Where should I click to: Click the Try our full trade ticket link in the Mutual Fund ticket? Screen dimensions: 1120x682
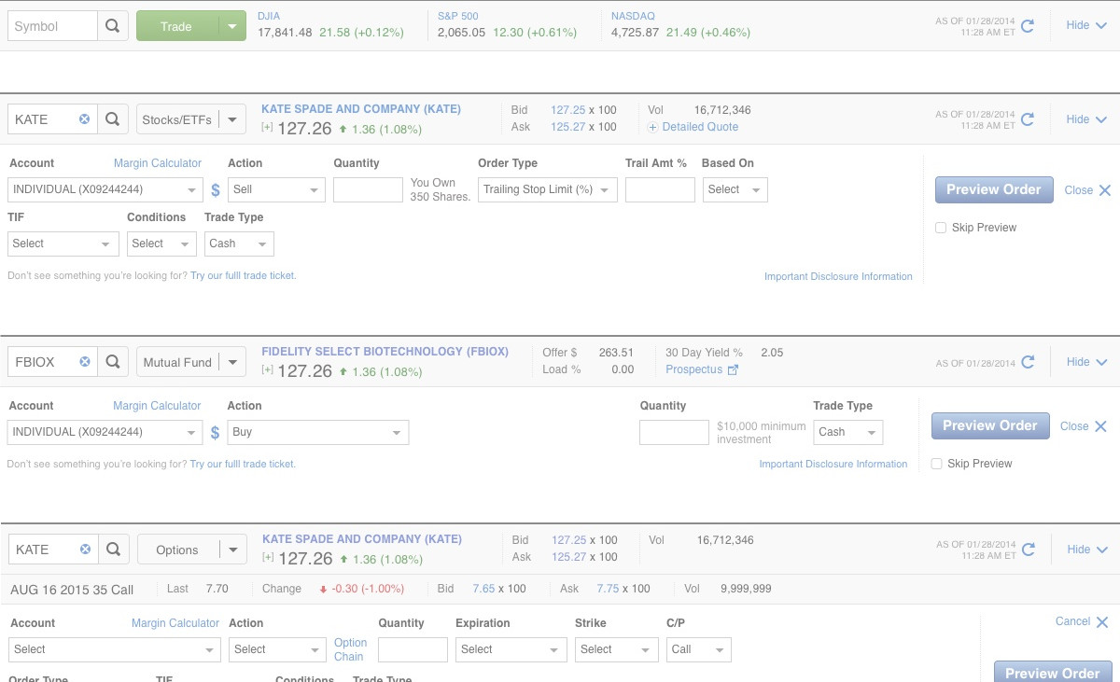(x=243, y=464)
